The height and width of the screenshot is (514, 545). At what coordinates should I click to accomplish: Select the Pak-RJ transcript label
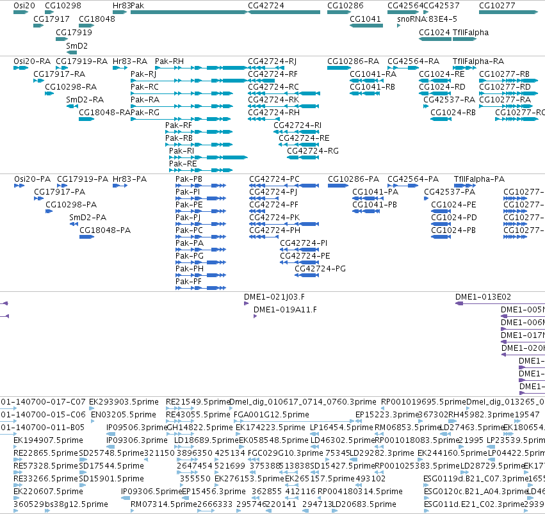pyautogui.click(x=143, y=74)
